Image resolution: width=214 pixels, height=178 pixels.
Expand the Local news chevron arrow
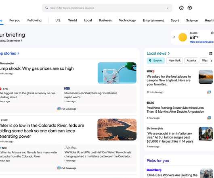click(x=169, y=53)
